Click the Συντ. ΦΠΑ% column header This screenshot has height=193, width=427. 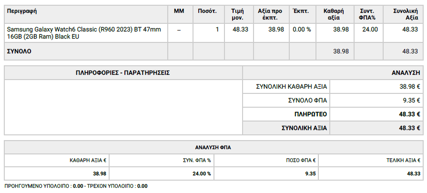click(x=368, y=14)
